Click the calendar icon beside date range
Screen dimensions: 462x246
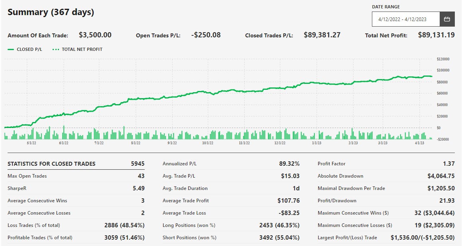click(447, 19)
